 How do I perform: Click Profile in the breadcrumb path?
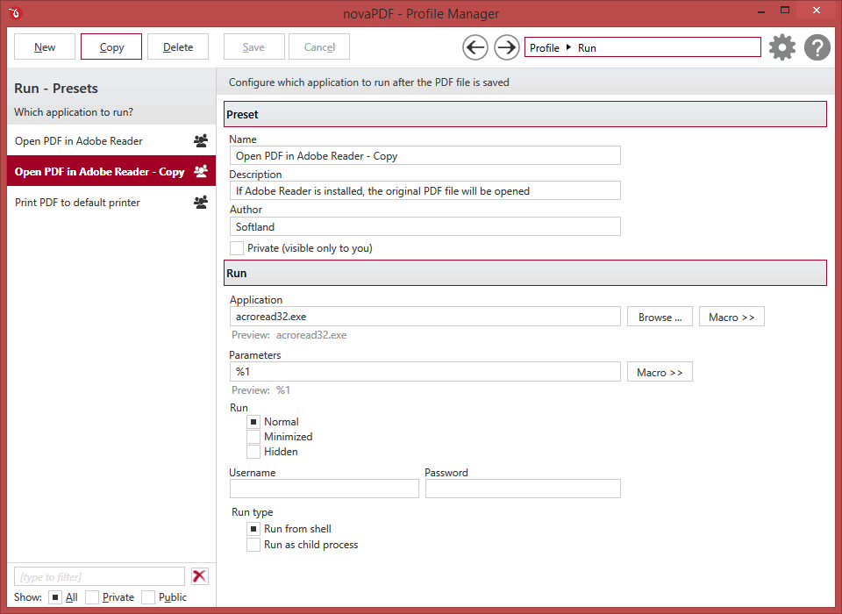[x=545, y=48]
